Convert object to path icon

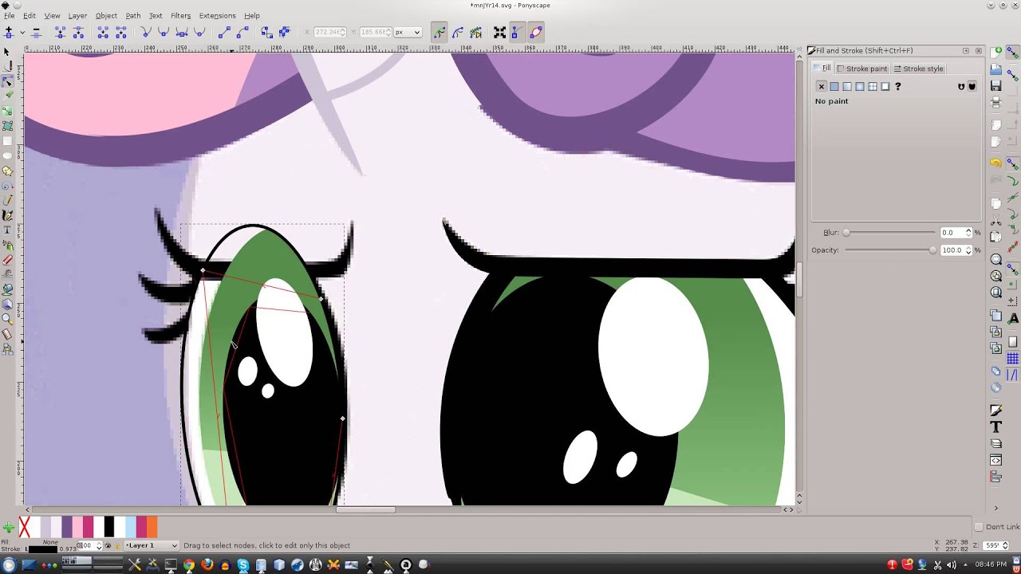point(266,33)
